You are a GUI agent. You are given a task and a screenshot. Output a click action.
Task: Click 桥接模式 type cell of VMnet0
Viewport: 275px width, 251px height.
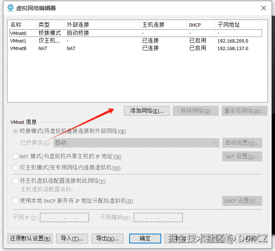coord(50,33)
